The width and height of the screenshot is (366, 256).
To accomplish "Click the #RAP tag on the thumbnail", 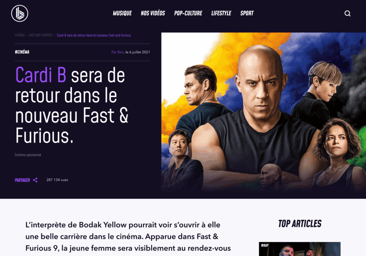I will tap(265, 245).
